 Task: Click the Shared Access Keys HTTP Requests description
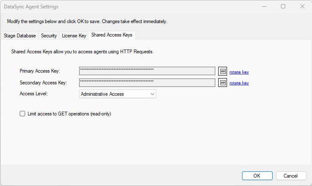click(x=83, y=52)
